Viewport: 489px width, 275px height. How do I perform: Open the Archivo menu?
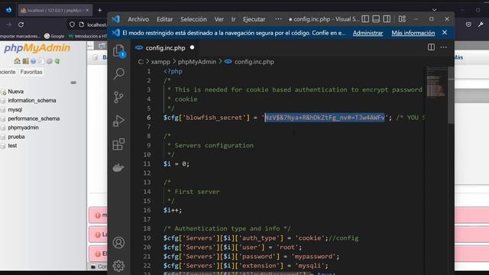point(138,19)
